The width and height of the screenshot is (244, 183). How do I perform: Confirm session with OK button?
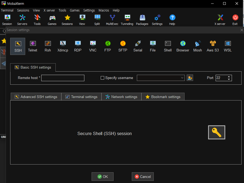point(103,177)
